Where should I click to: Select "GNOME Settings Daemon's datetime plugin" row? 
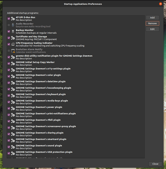[76, 83]
